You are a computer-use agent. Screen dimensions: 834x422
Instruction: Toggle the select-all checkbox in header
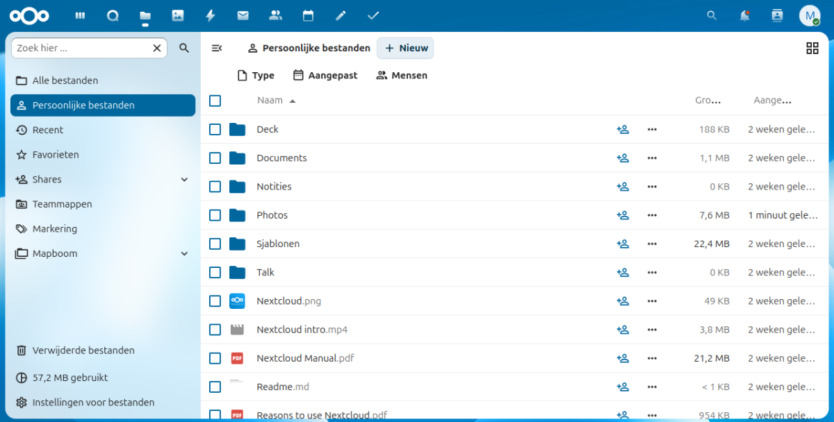click(x=215, y=101)
